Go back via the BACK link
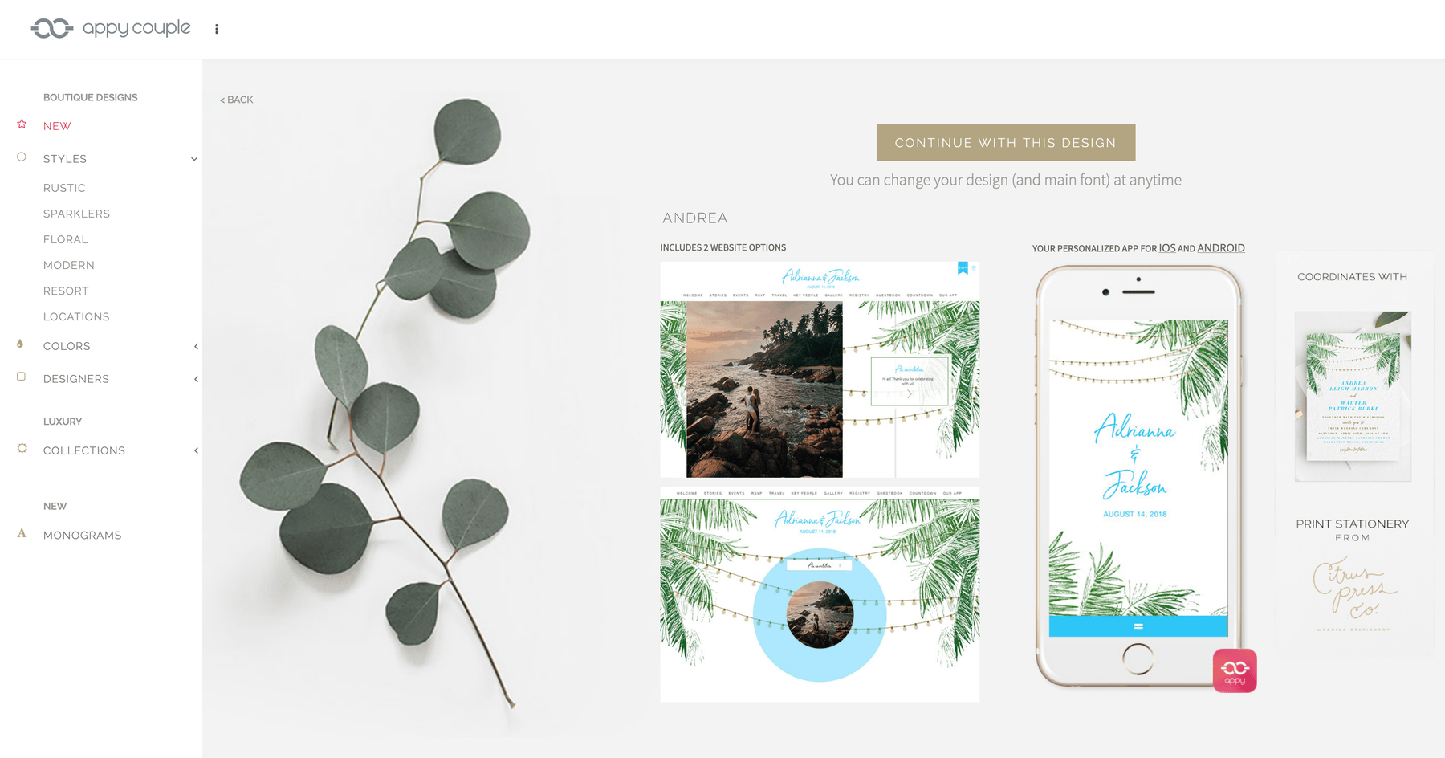 pos(237,100)
